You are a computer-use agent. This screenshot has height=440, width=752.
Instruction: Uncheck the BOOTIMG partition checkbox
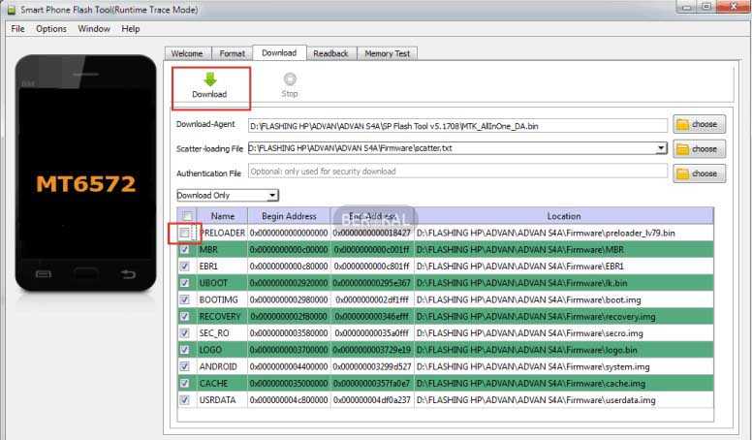coord(184,299)
